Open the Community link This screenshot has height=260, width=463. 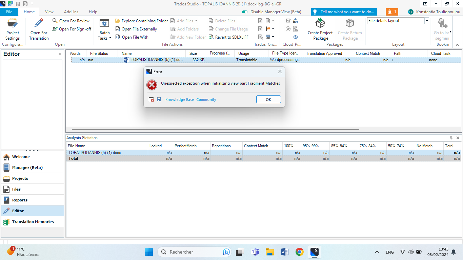click(x=206, y=100)
